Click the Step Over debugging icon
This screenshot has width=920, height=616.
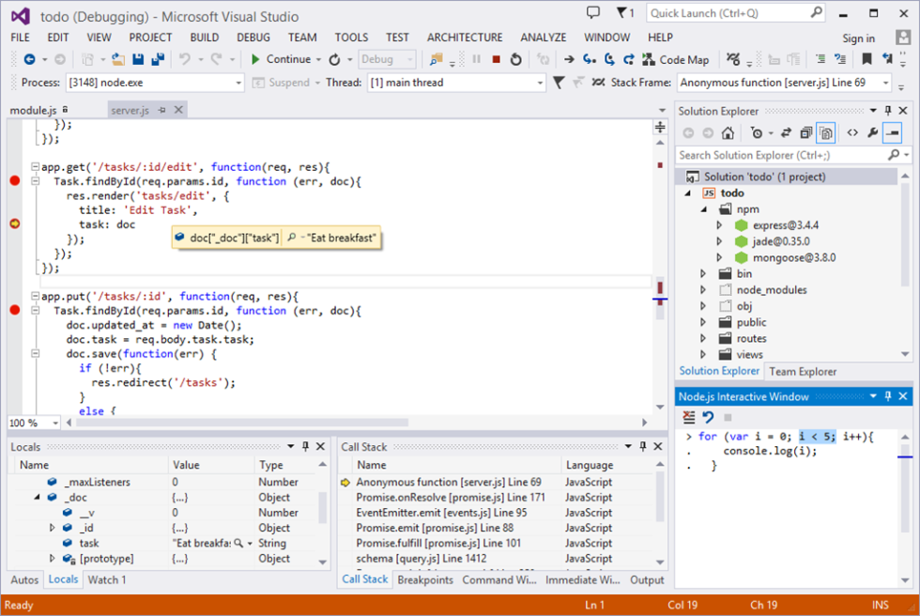click(607, 58)
